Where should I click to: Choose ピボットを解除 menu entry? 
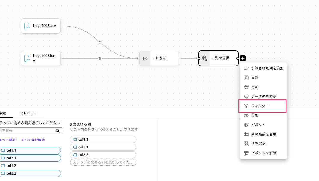pyautogui.click(x=264, y=153)
